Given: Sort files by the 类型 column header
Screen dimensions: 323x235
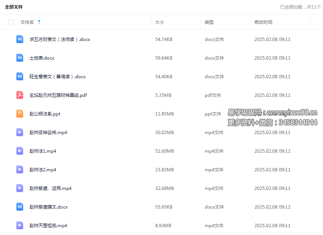Looking at the screenshot, I should click(209, 22).
